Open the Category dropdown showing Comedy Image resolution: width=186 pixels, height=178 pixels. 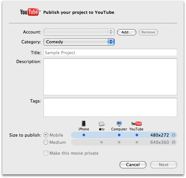(79, 42)
